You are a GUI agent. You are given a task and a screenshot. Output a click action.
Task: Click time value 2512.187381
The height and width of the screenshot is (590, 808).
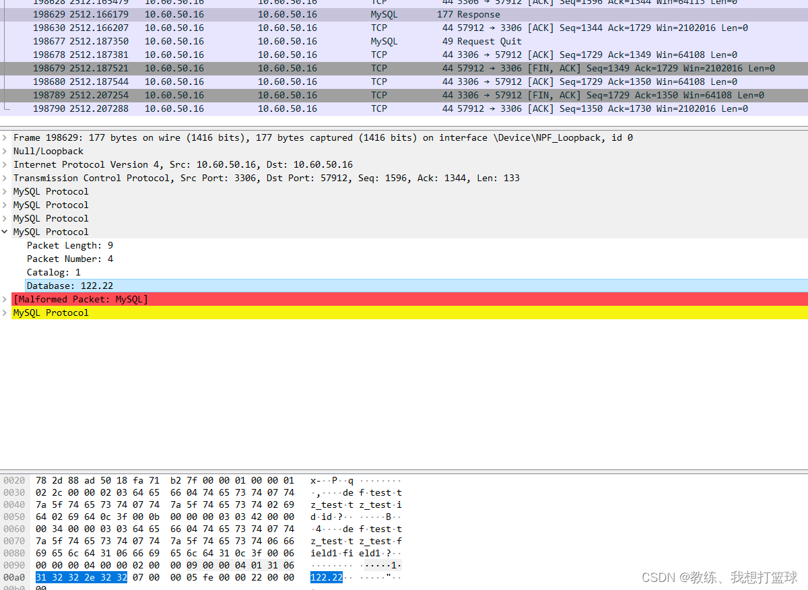[99, 55]
